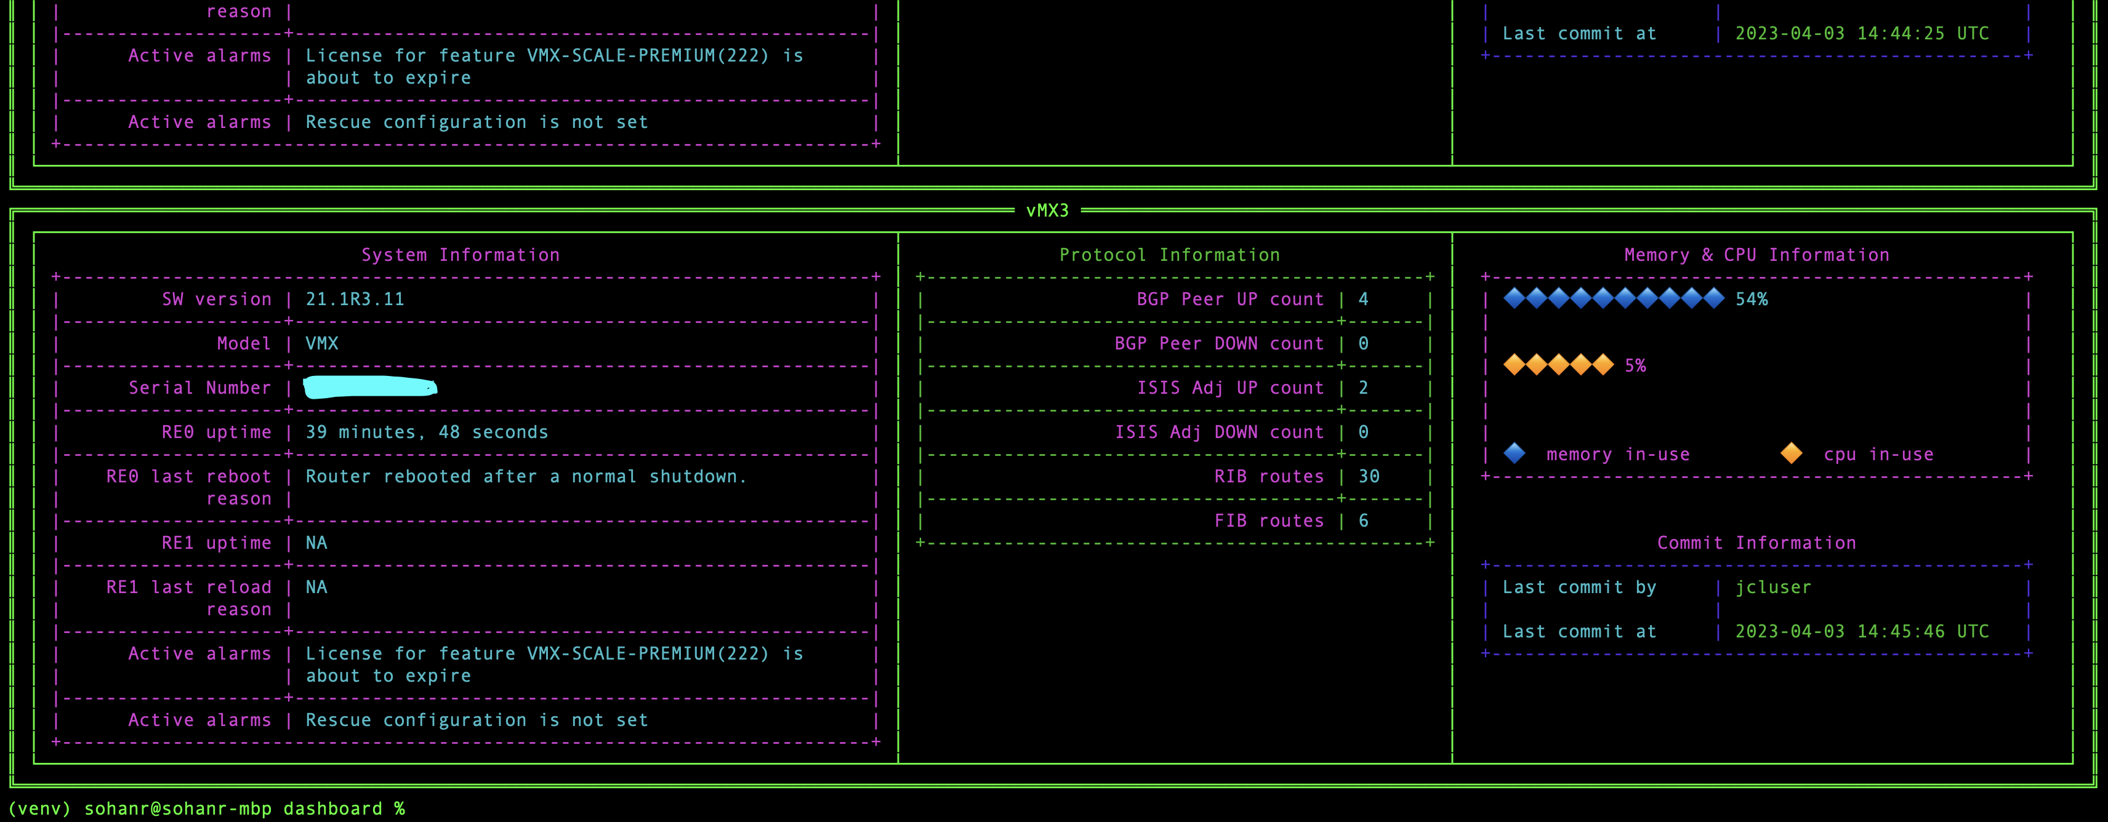
Task: Click the Memory & CPU Information heading
Action: point(1757,255)
